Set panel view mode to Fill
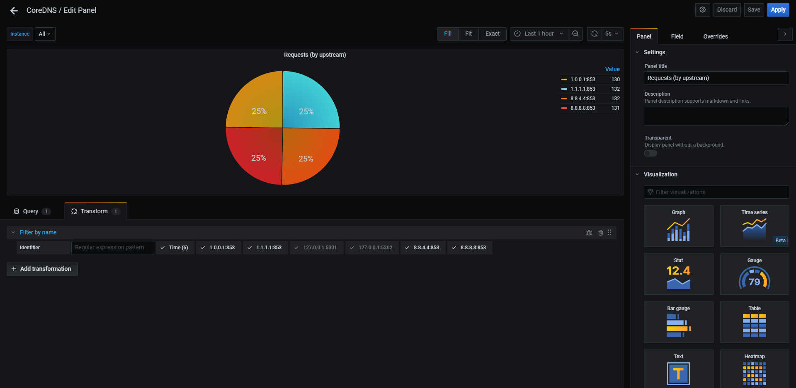This screenshot has height=388, width=796. tap(448, 34)
